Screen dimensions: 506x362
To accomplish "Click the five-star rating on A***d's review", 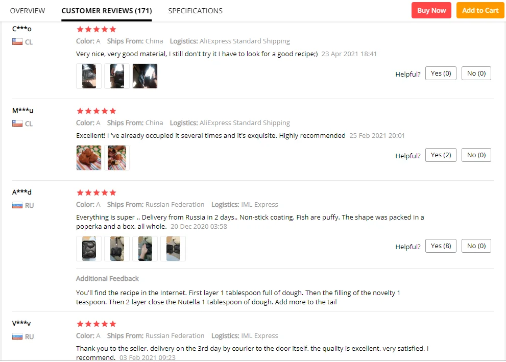I will click(96, 192).
